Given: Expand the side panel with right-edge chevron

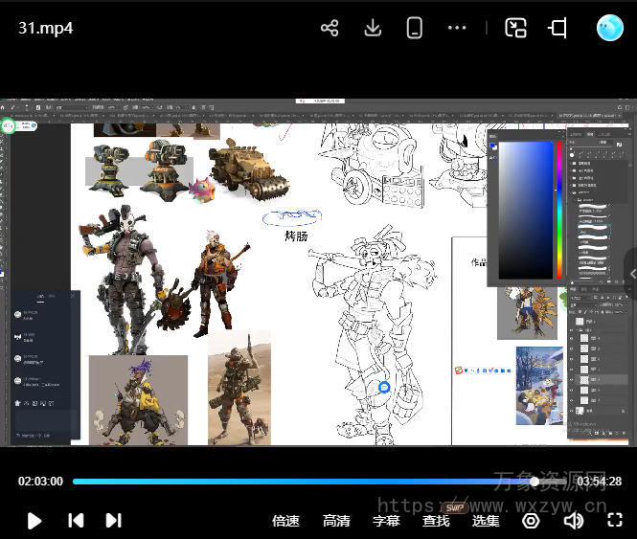Looking at the screenshot, I should (x=631, y=274).
